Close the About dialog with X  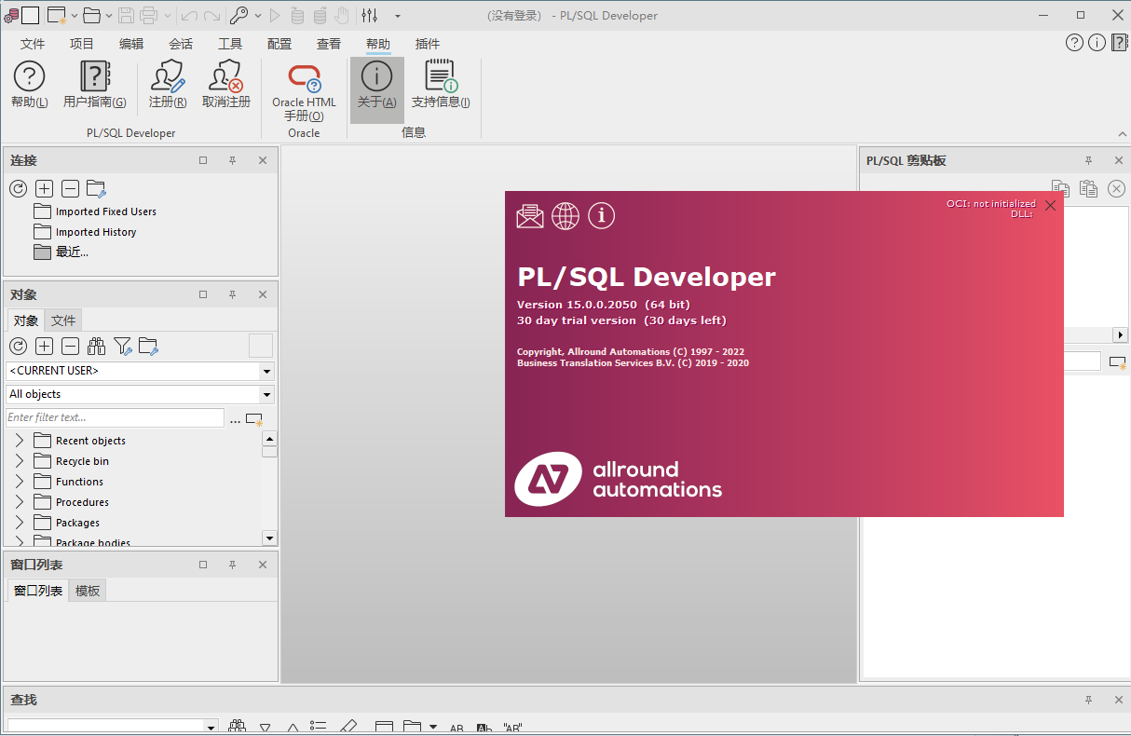point(1051,206)
